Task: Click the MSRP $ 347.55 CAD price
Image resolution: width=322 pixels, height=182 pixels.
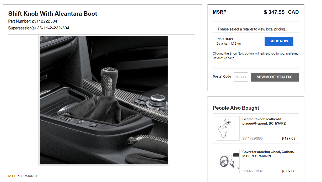Action: [x=281, y=12]
